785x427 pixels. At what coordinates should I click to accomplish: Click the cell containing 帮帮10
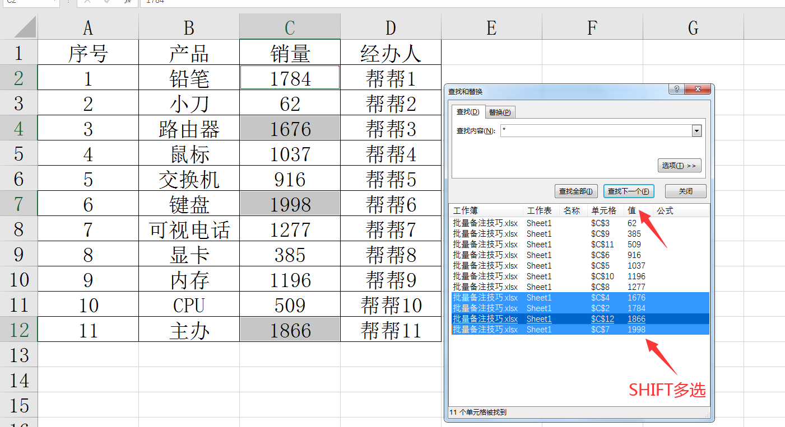pyautogui.click(x=391, y=304)
